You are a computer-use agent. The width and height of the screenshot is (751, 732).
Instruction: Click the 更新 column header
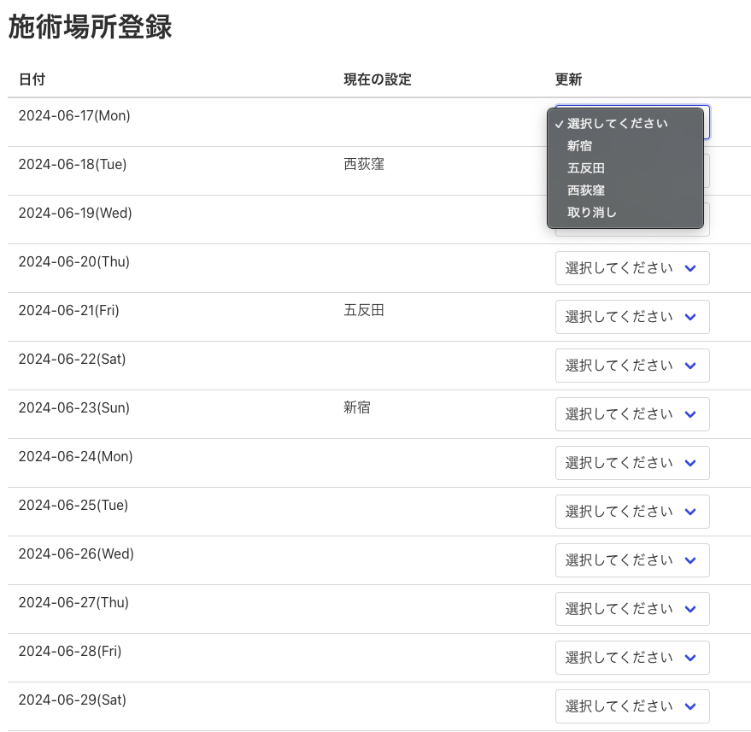click(568, 79)
